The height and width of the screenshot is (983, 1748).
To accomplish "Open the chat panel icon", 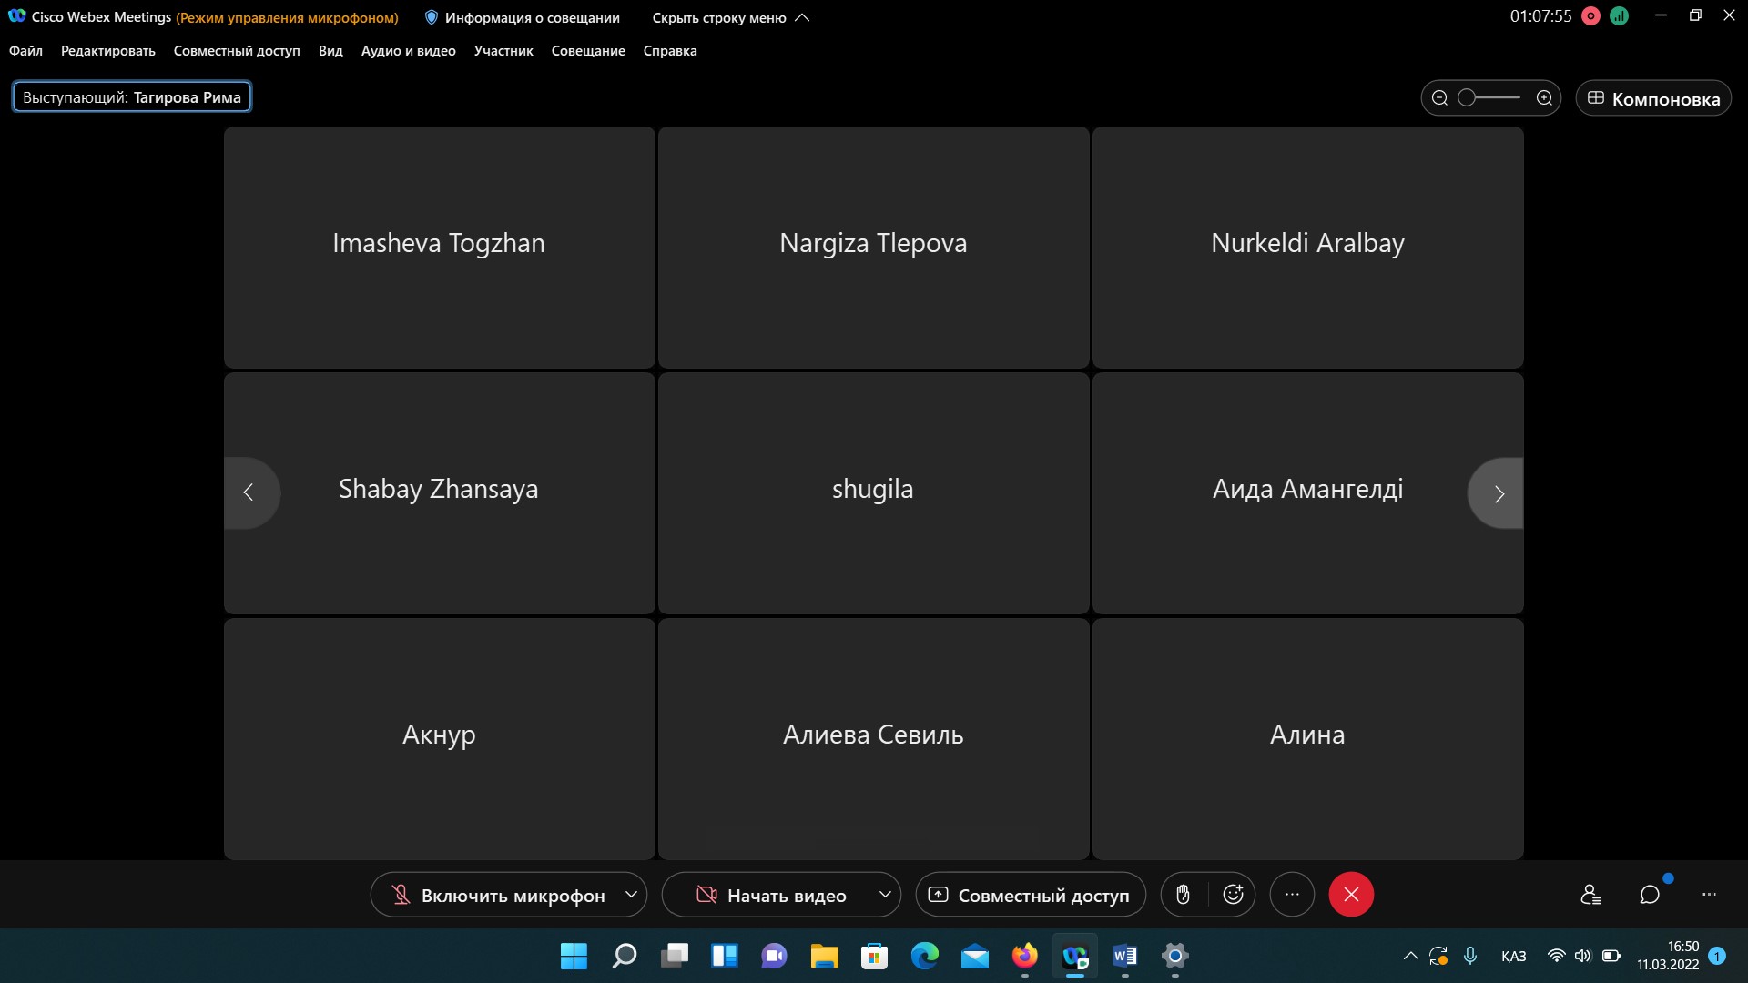I will click(1649, 895).
